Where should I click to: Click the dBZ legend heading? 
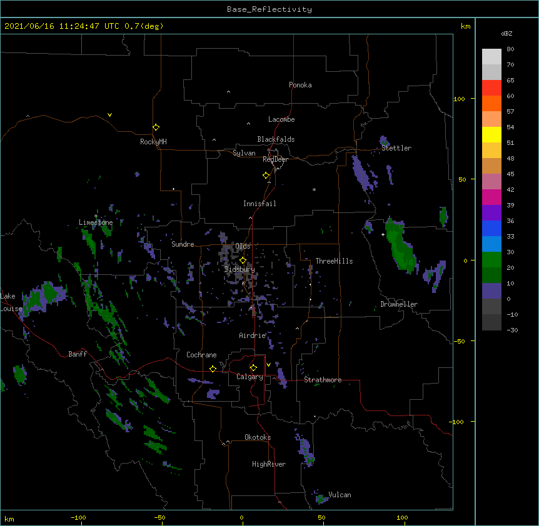[x=506, y=33]
